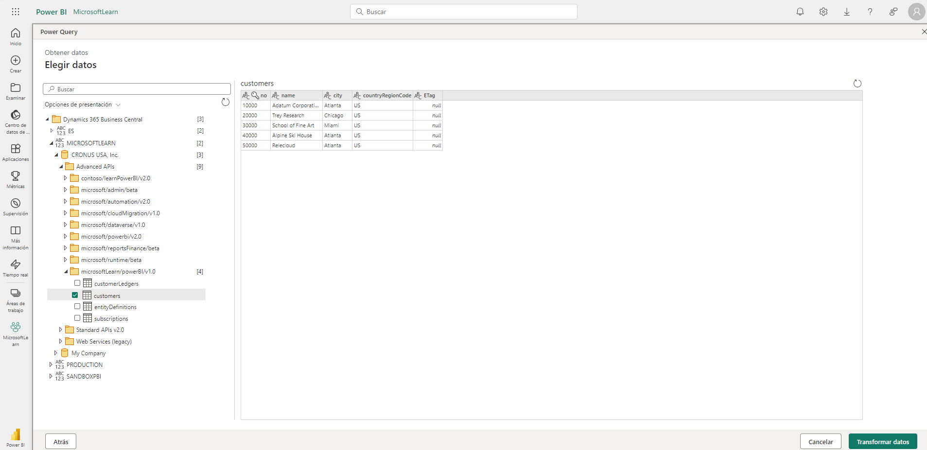
Task: Check the subscriptions checkbox
Action: 77,318
